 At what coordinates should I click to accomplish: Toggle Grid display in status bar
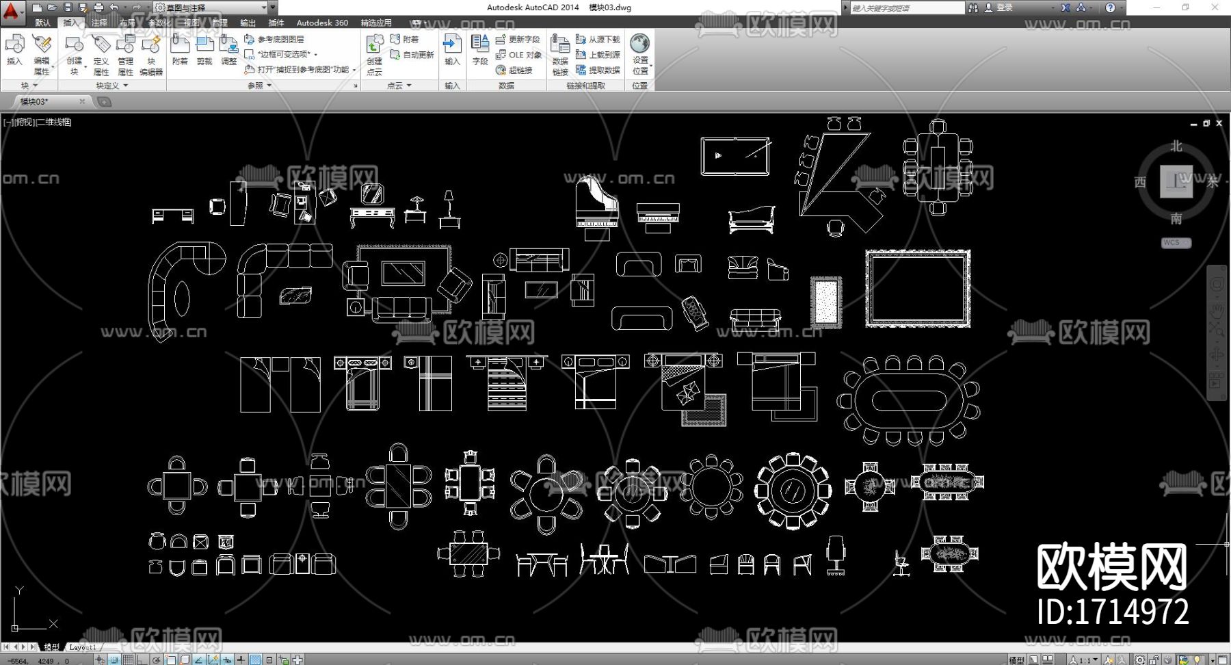coord(128,660)
